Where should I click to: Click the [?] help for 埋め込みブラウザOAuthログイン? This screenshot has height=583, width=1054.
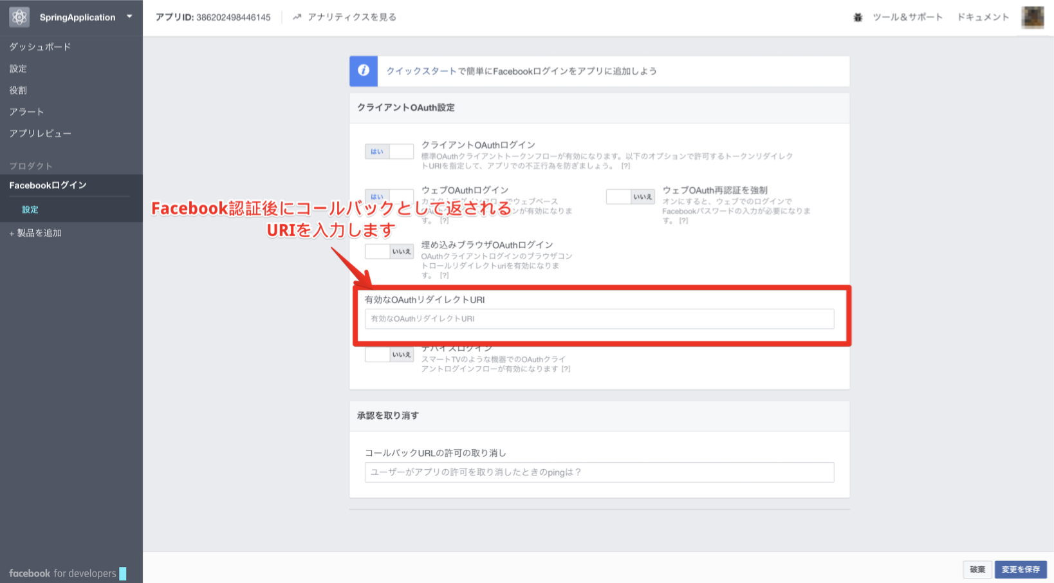point(444,275)
